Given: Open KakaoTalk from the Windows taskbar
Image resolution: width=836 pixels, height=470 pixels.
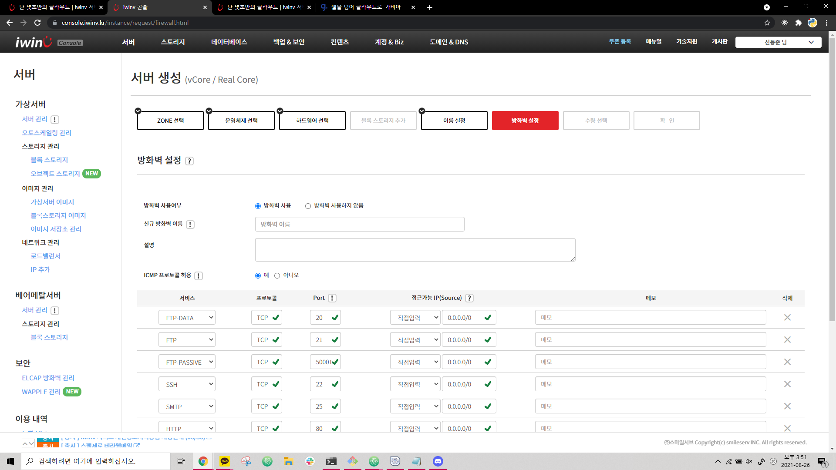Looking at the screenshot, I should point(225,461).
